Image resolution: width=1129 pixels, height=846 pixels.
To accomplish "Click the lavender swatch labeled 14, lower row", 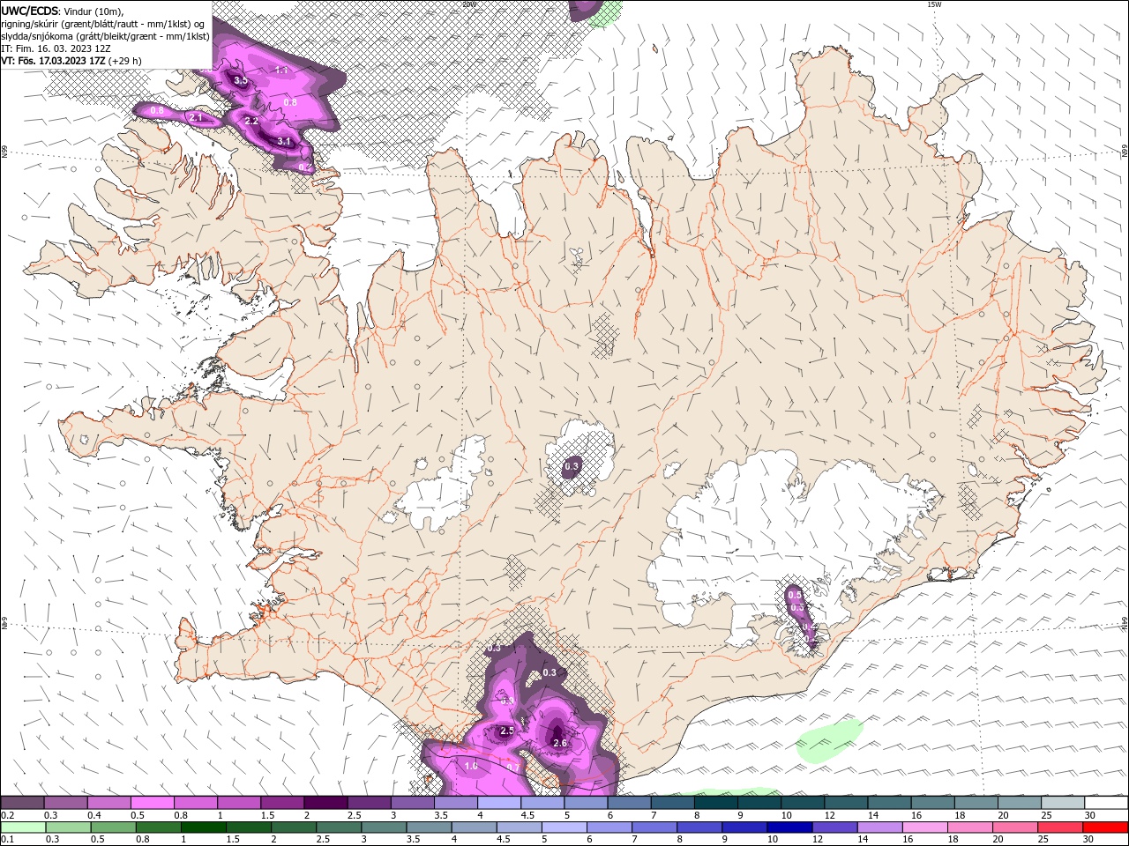I will (x=879, y=827).
